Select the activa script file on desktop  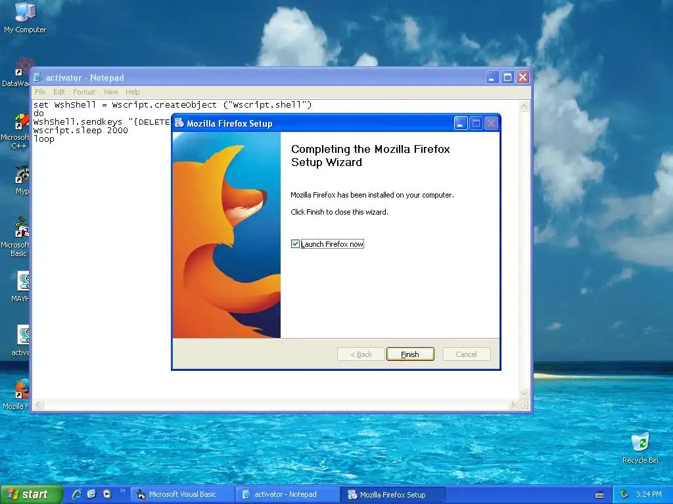(20, 341)
